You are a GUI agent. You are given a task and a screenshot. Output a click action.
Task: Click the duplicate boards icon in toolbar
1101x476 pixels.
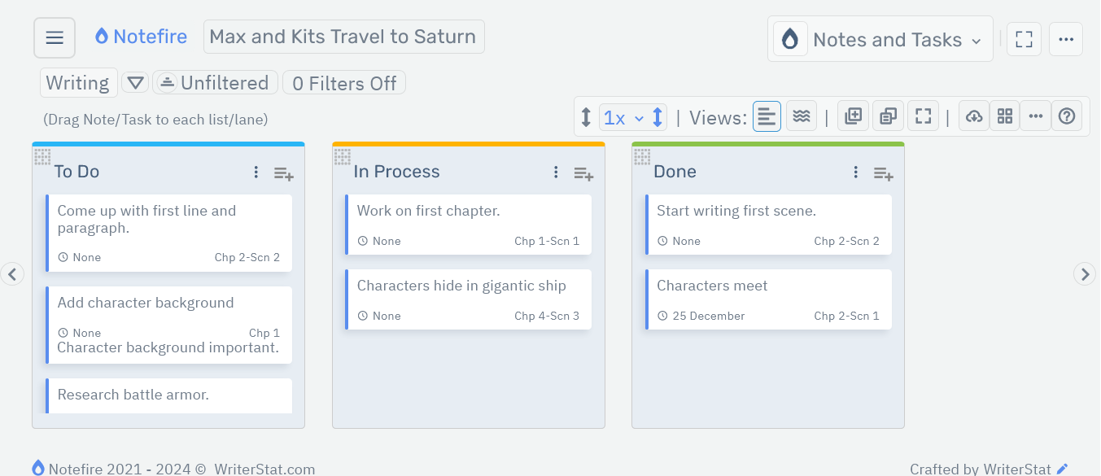pos(888,116)
